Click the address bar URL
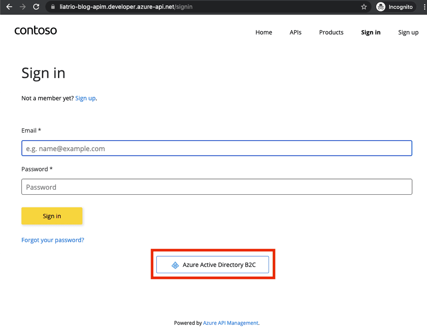427x329 pixels. pyautogui.click(x=126, y=7)
